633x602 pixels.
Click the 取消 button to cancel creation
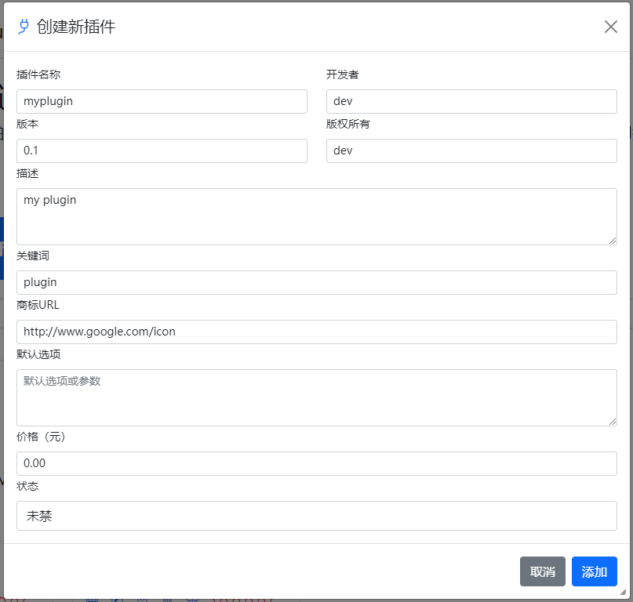pos(542,571)
